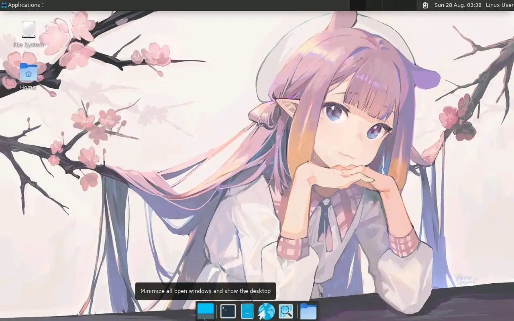This screenshot has height=321, width=514.
Task: Open the Linux User session menu
Action: 500,5
